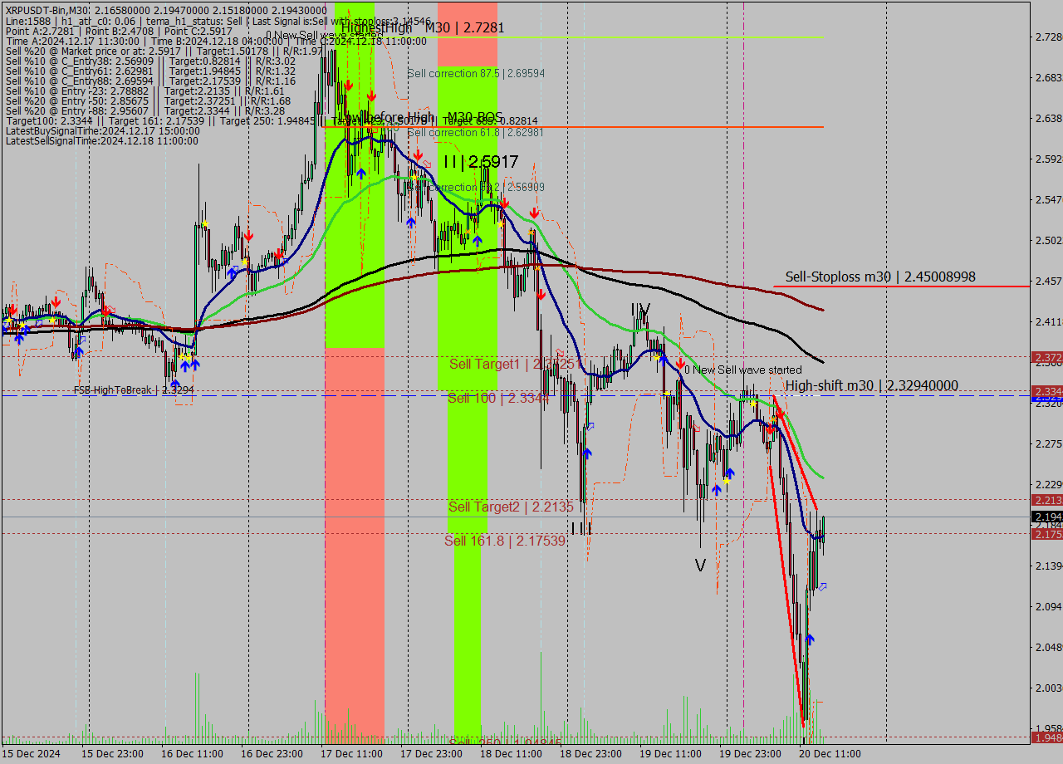Click the LatestBuySignalTime:2024.12.17 15:00:00 line
This screenshot has height=764, width=1063.
103,131
